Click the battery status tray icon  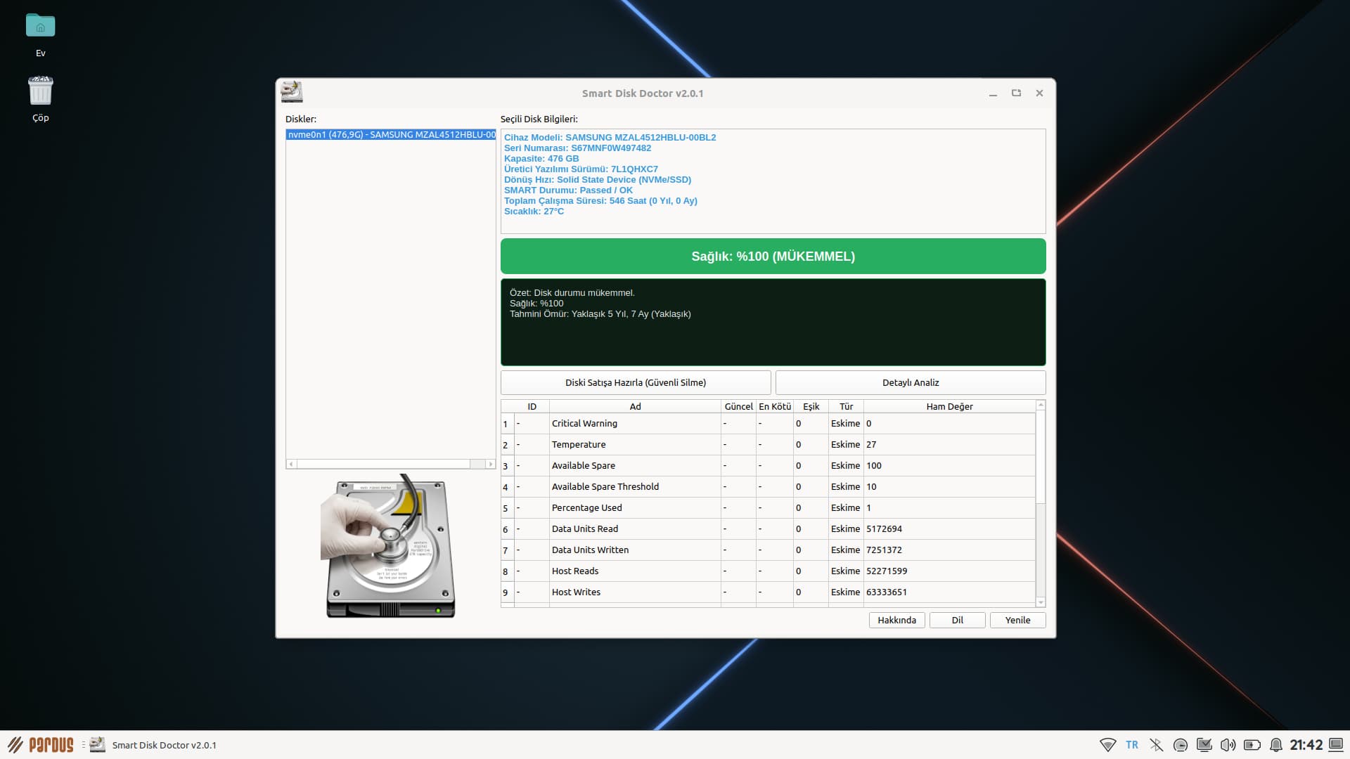pos(1252,745)
